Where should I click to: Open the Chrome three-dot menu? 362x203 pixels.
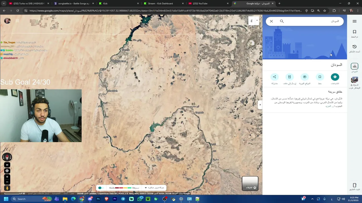point(358,11)
